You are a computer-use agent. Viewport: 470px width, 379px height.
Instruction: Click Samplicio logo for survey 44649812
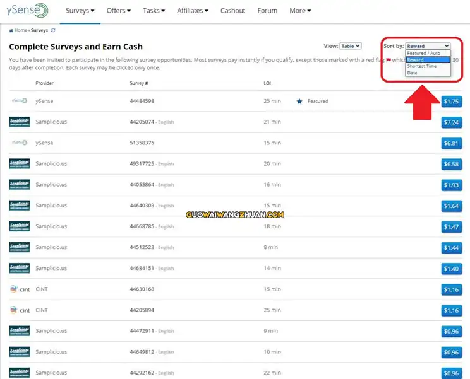[20, 352]
